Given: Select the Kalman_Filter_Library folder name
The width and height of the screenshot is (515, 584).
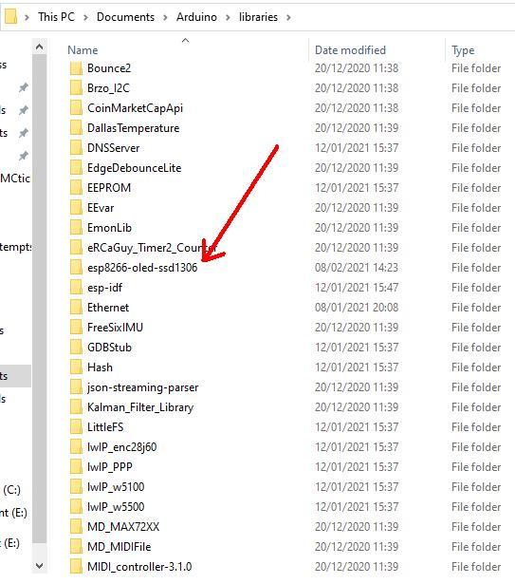Looking at the screenshot, I should click(x=140, y=407).
